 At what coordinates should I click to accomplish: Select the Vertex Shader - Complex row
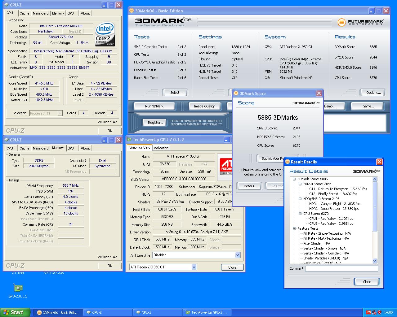(x=326, y=253)
